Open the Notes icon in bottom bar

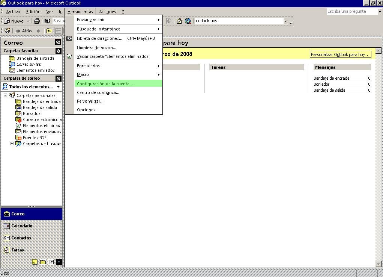click(35, 262)
